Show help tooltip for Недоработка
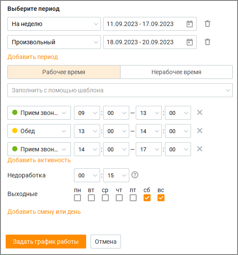 pyautogui.click(x=135, y=175)
